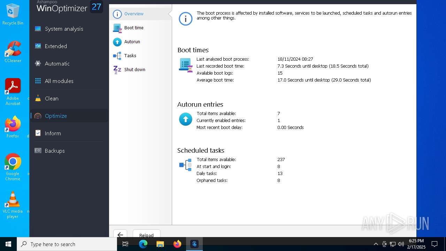
Task: Click the Reload button
Action: pyautogui.click(x=146, y=235)
